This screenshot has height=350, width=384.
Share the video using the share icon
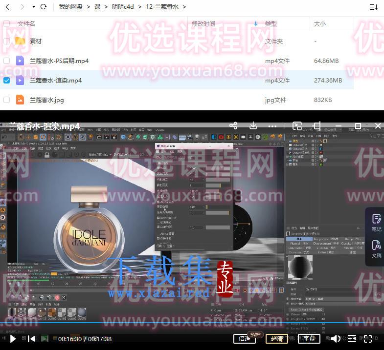233,125
